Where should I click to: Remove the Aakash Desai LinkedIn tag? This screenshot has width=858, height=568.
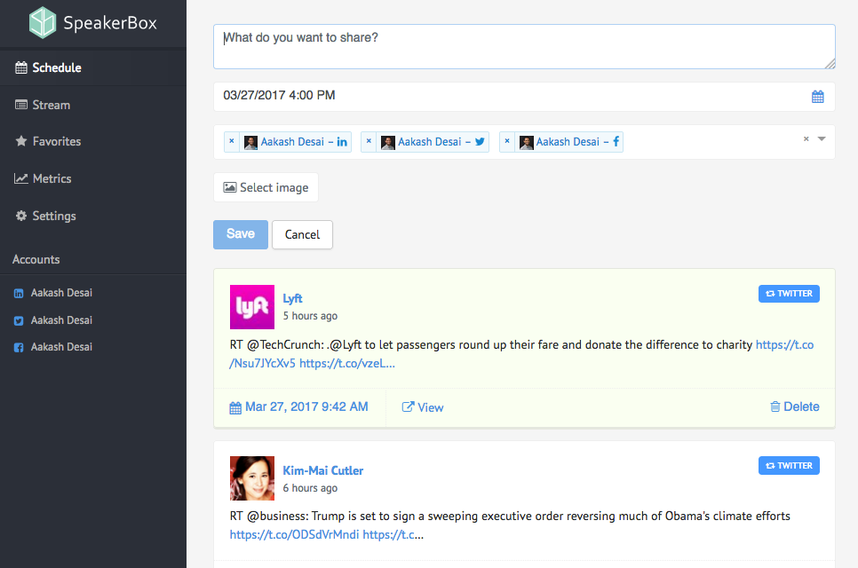click(x=232, y=141)
